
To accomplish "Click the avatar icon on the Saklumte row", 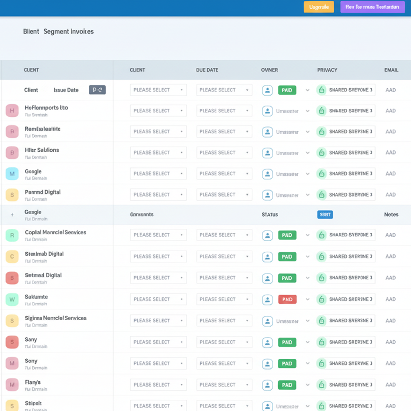I will coord(267,299).
